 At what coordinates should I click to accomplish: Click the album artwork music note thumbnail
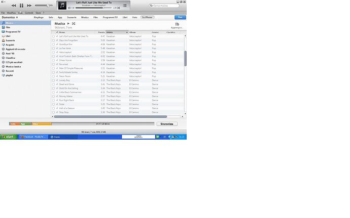(62, 6)
